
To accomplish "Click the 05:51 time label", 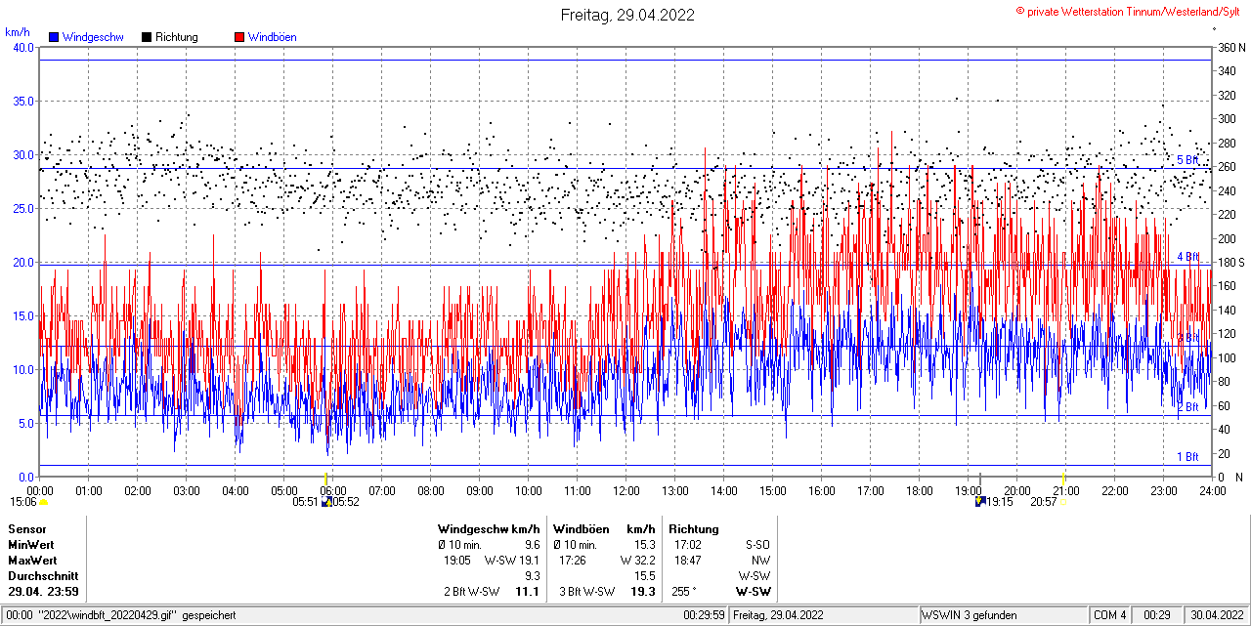I will coord(306,502).
